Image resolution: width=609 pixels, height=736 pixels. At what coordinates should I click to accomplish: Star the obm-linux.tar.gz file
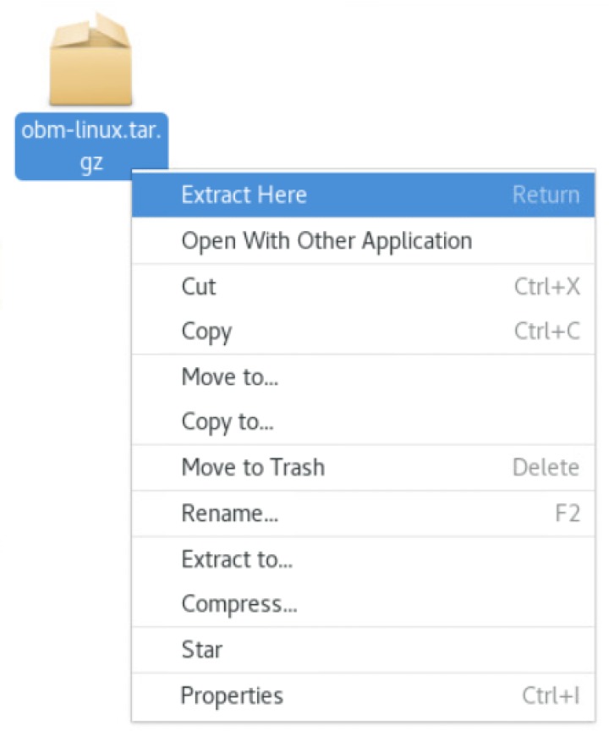[x=202, y=649]
